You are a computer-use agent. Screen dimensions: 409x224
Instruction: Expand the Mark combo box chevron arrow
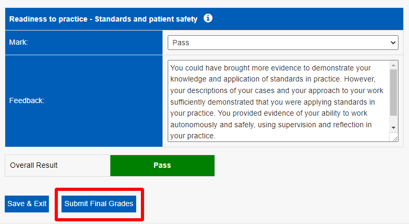click(x=393, y=43)
